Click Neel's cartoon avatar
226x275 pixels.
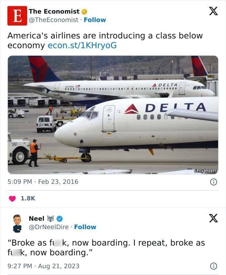pos(17,223)
